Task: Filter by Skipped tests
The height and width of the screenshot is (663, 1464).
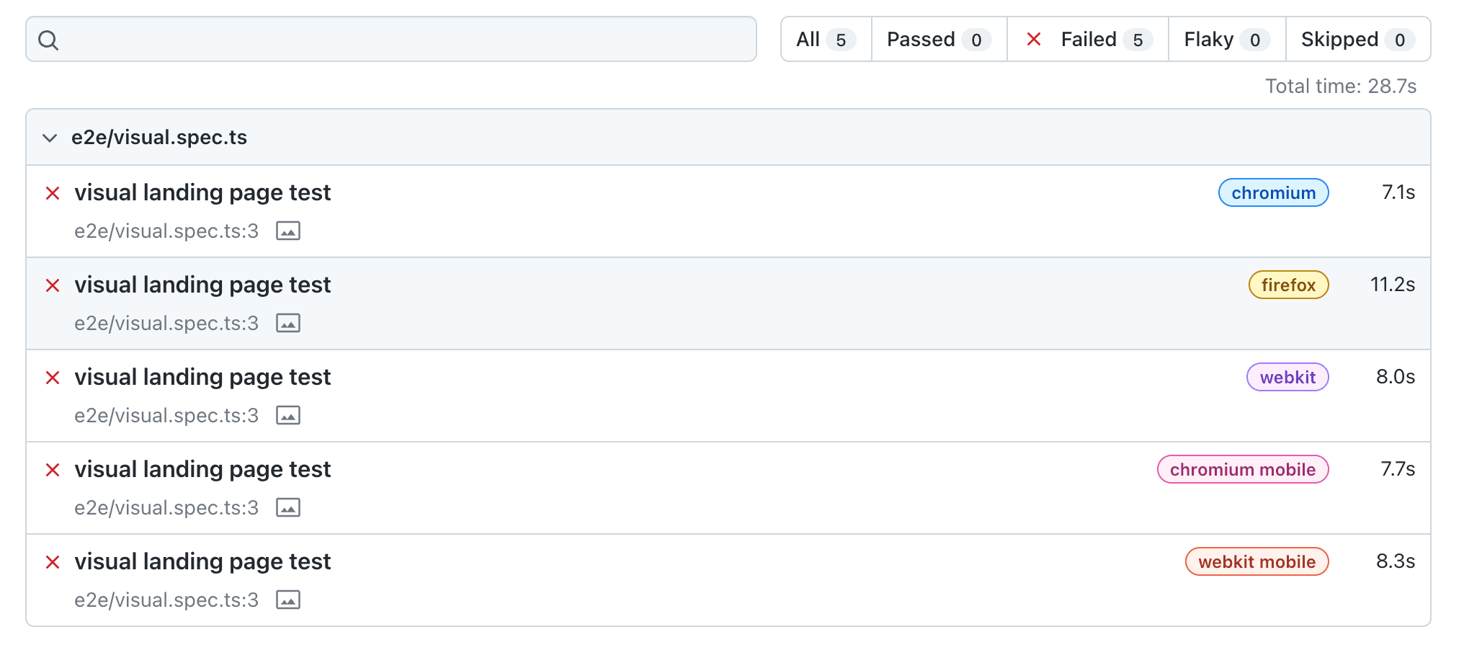Action: pos(1357,40)
